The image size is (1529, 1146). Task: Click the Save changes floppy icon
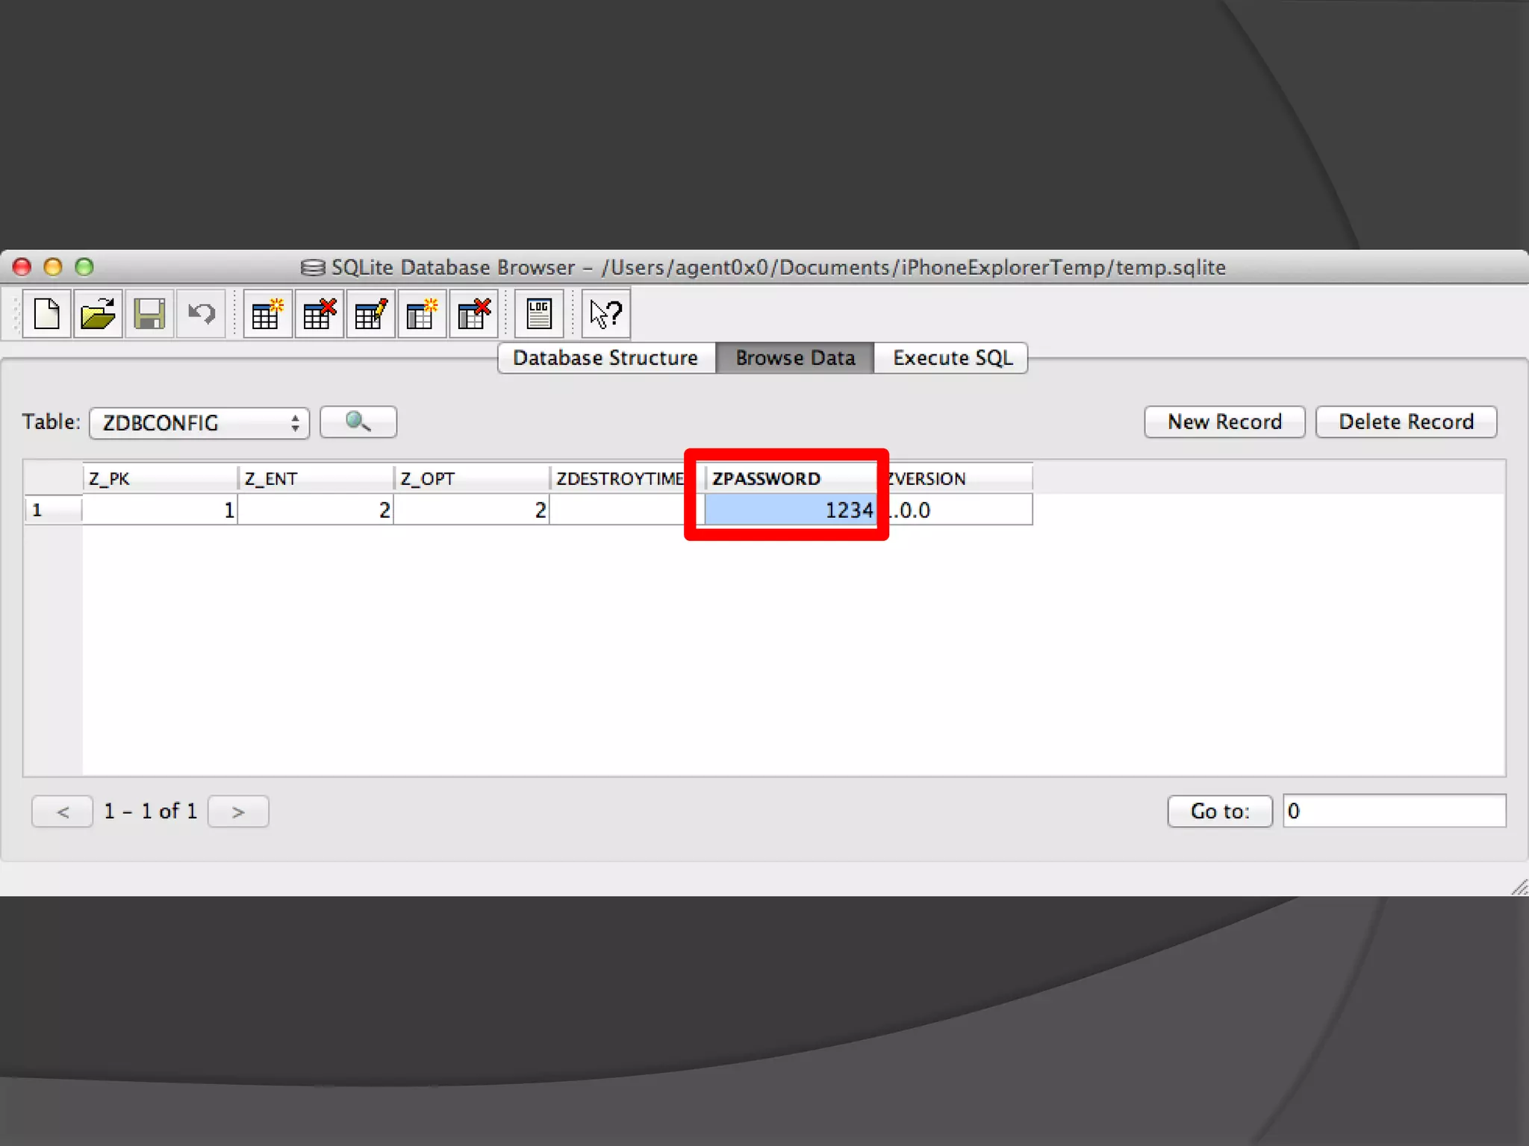(x=149, y=314)
